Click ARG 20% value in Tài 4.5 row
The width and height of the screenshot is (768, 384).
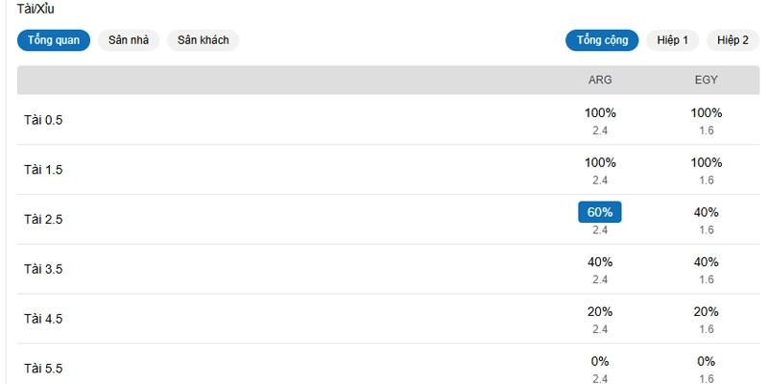[600, 312]
